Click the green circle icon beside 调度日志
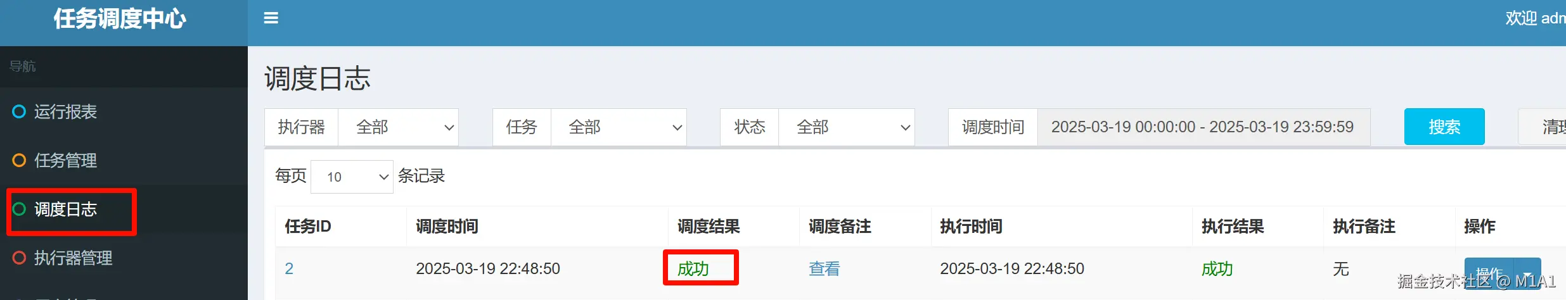Viewport: 1566px width, 300px height. (x=19, y=209)
